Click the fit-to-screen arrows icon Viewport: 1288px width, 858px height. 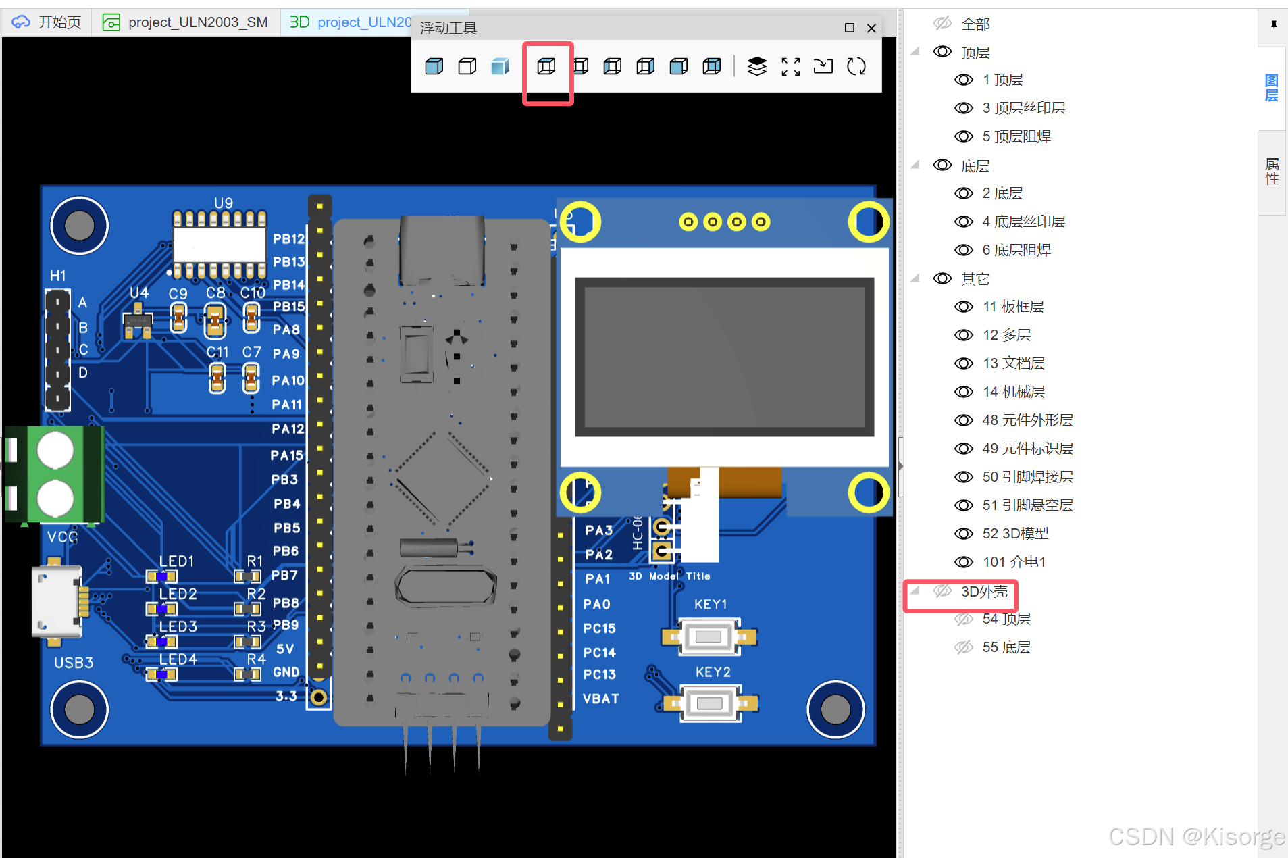[x=790, y=66]
